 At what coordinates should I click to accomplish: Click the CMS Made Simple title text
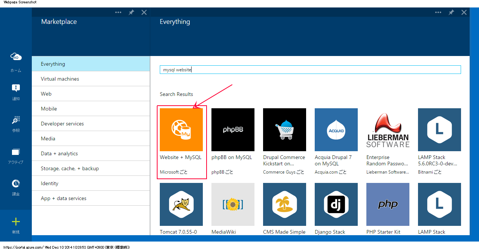tap(284, 232)
